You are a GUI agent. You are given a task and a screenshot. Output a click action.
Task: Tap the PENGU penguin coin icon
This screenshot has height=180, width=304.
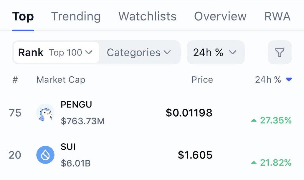pos(45,113)
